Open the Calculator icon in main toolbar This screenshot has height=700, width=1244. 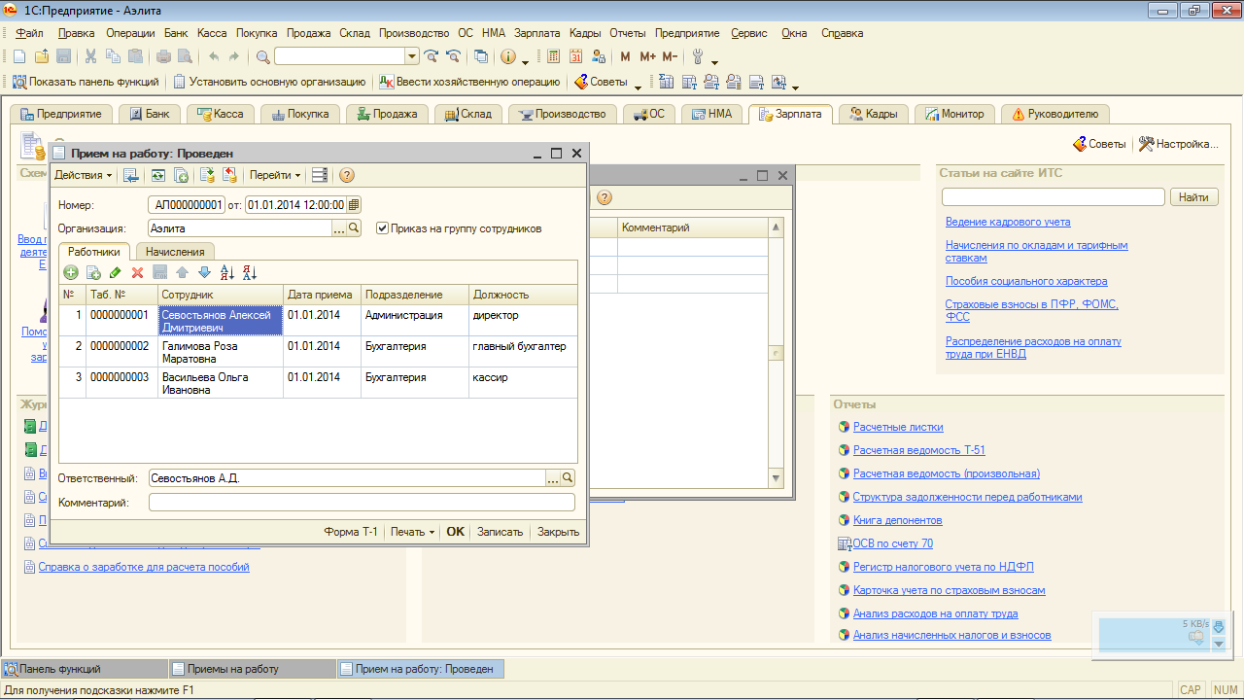[x=554, y=56]
